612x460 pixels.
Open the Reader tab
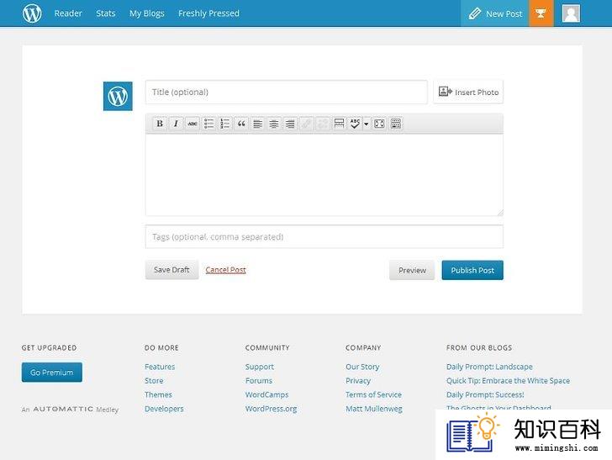68,13
